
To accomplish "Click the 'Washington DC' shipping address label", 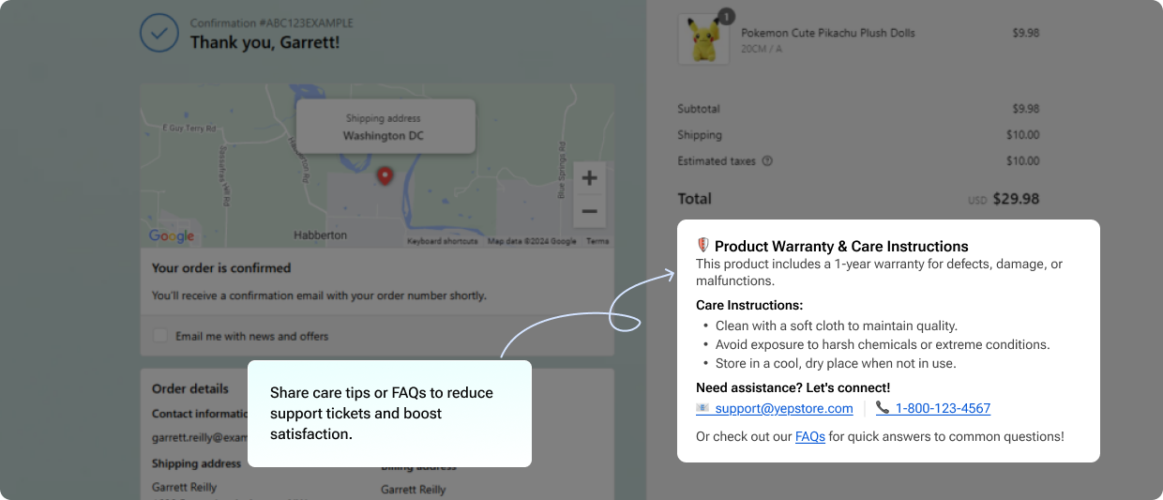I will click(x=383, y=136).
